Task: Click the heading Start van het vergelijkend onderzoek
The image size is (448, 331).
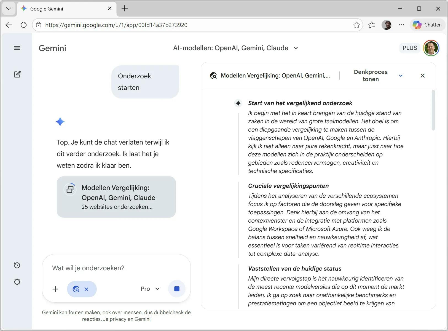Action: point(300,103)
